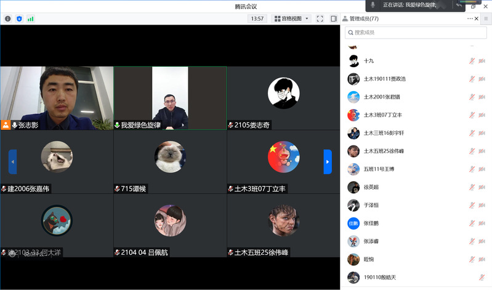This screenshot has height=290, width=492.
Task: Open the meeting info icon
Action: (8, 19)
